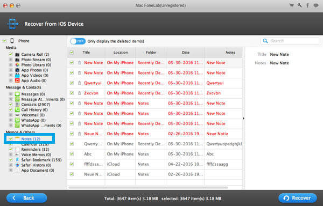The height and width of the screenshot is (206, 323).
Task: Toggle Only display the deleted items switch
Action: click(78, 41)
